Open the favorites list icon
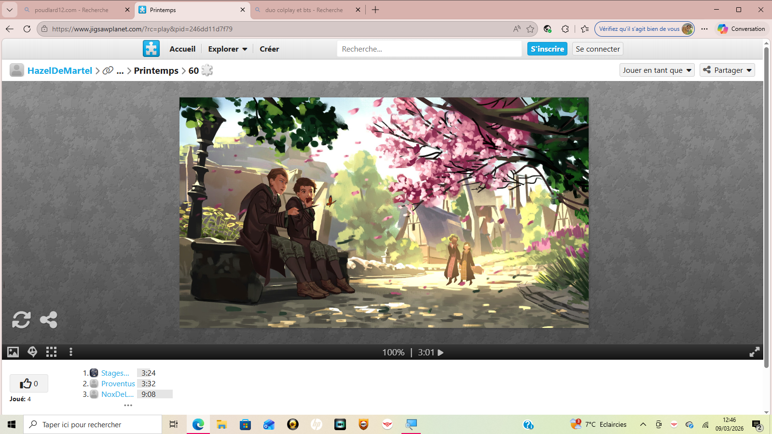772x434 pixels. 585,29
